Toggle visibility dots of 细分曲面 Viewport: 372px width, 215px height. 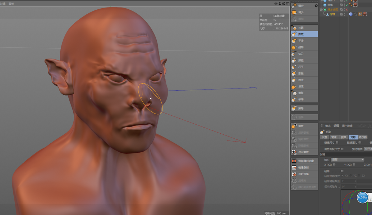(344, 10)
